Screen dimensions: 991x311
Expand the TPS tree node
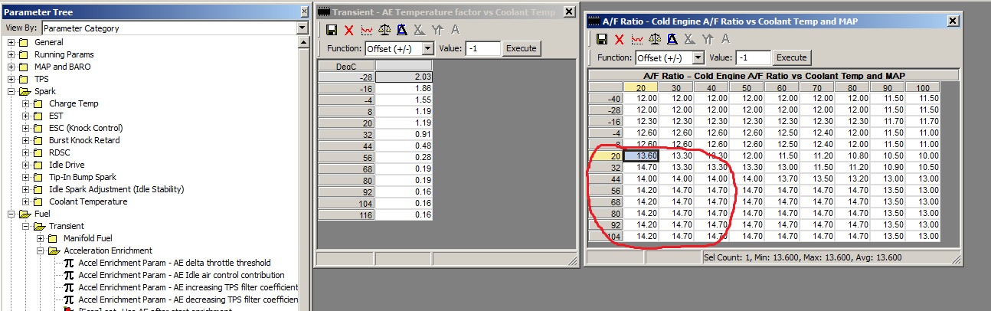(x=11, y=79)
